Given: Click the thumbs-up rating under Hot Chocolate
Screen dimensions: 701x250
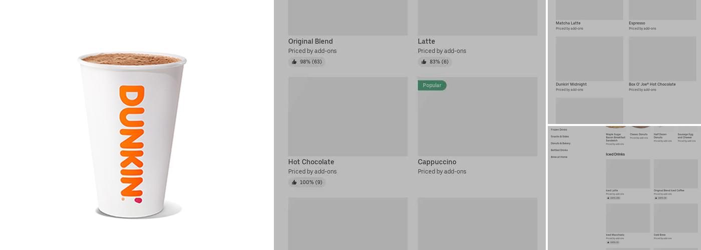Looking at the screenshot, I should pos(306,182).
